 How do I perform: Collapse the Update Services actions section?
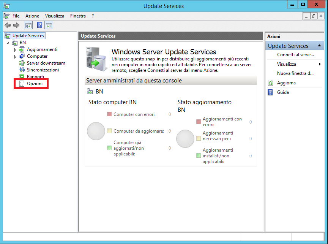pyautogui.click(x=319, y=46)
